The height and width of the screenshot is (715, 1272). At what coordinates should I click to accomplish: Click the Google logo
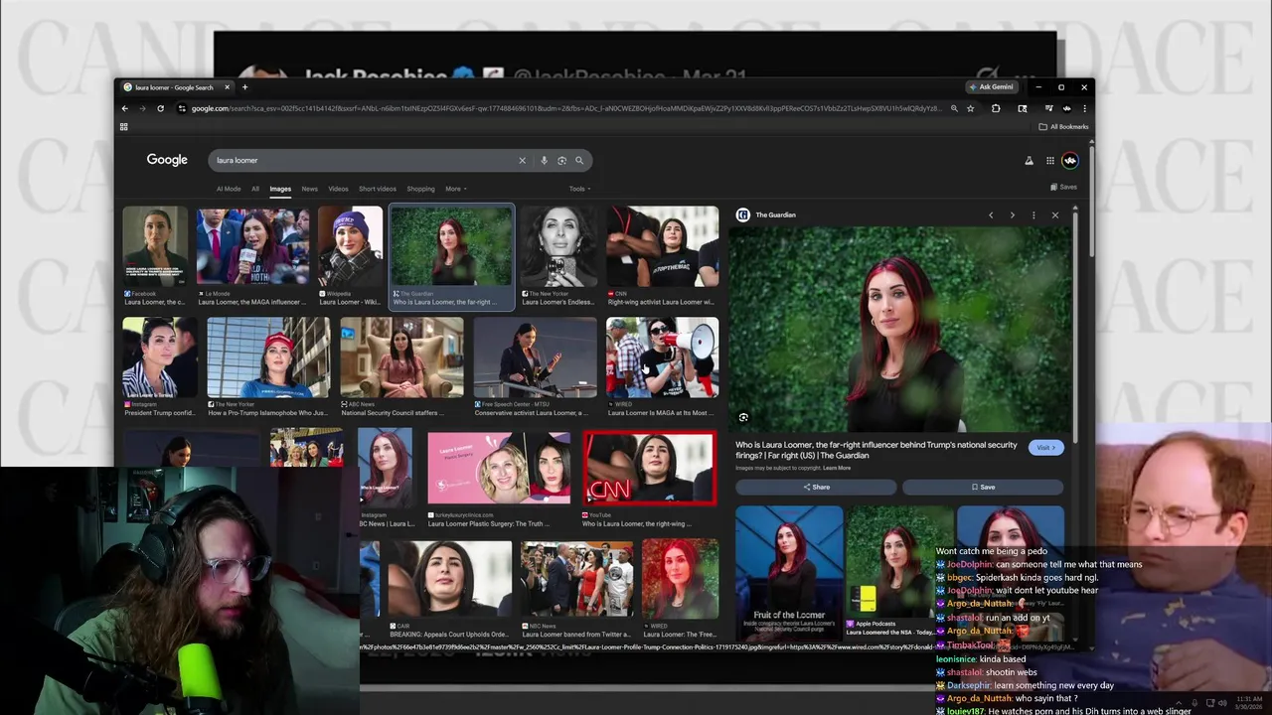pos(167,160)
